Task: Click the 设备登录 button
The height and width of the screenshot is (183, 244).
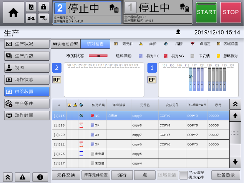Action: [226, 175]
